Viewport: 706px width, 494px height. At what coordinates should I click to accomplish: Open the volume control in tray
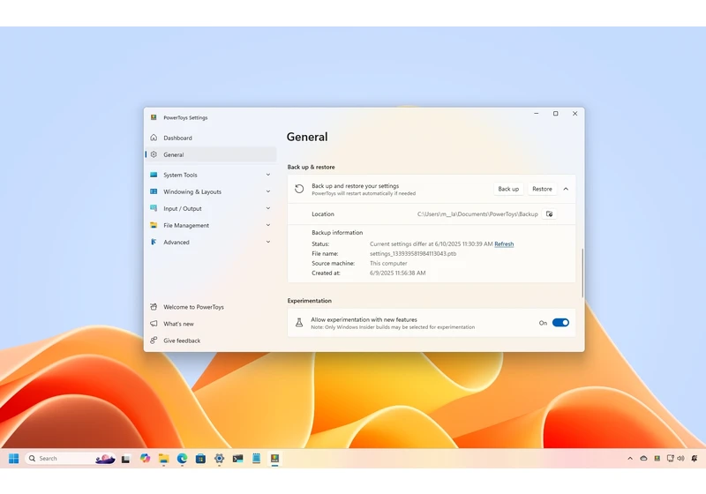(680, 459)
